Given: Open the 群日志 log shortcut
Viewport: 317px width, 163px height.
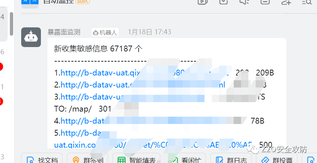Looking at the screenshot, I should [231, 160].
